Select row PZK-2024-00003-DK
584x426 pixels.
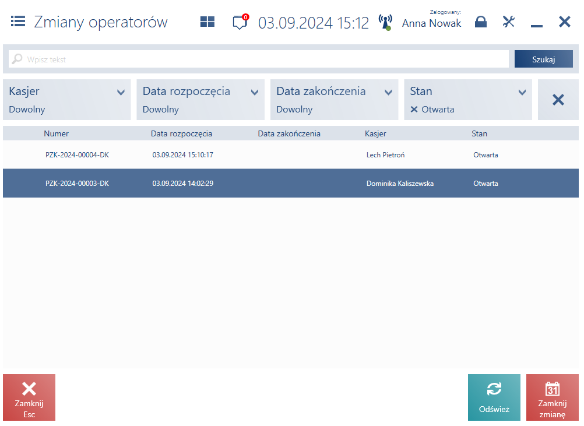point(290,183)
